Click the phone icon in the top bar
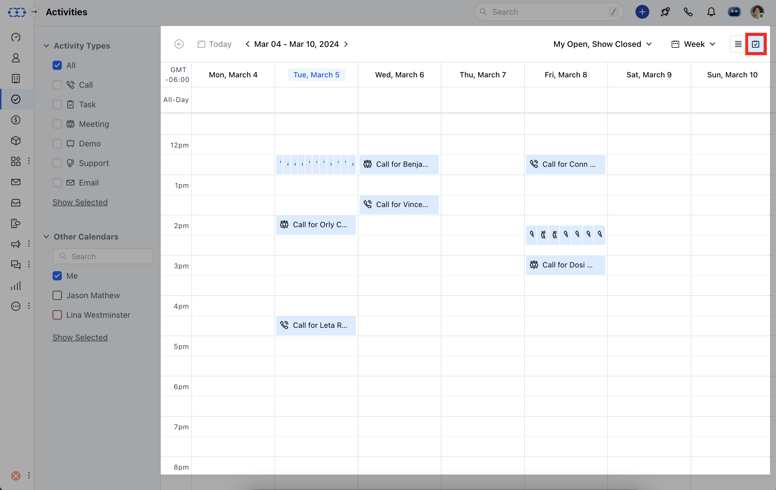The width and height of the screenshot is (776, 490). click(x=688, y=12)
